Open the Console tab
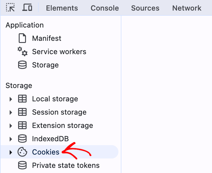The width and height of the screenshot is (212, 173). (x=105, y=8)
